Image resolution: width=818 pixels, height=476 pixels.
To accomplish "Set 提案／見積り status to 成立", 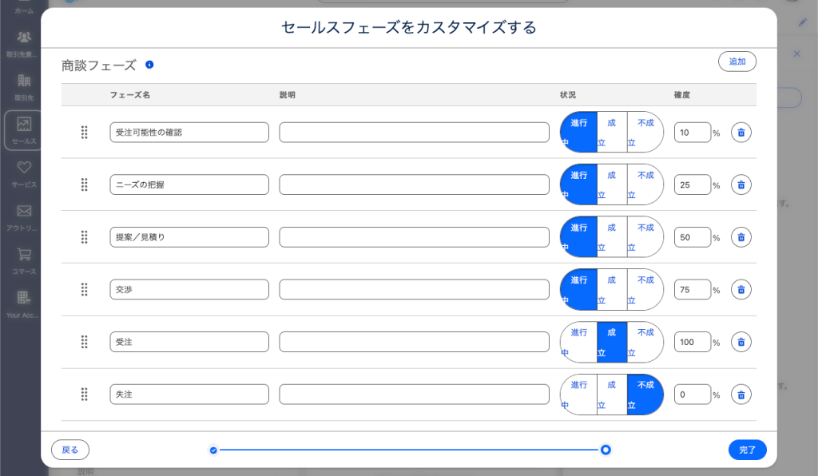I will click(612, 237).
